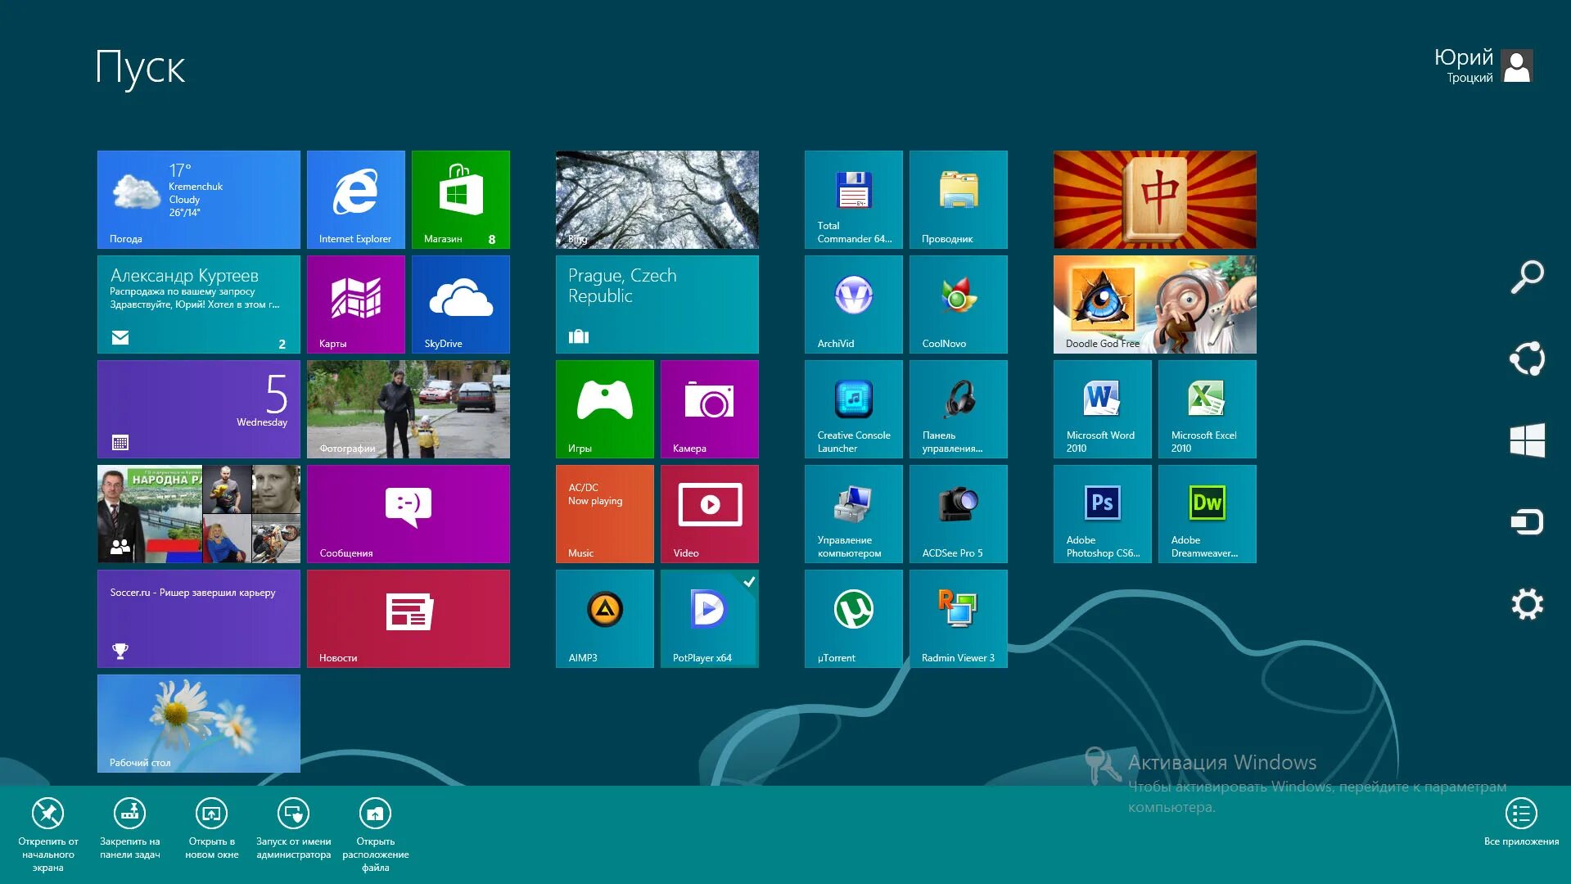Launch the CoolNovo browser tile

point(959,304)
